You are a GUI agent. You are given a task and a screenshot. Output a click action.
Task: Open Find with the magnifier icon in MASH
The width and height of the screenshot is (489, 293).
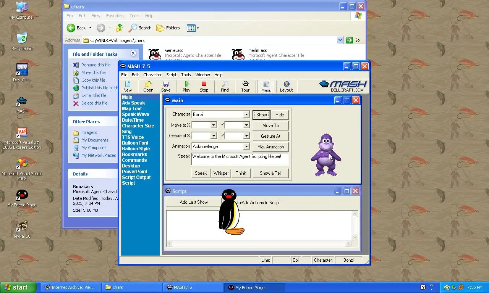click(x=225, y=87)
